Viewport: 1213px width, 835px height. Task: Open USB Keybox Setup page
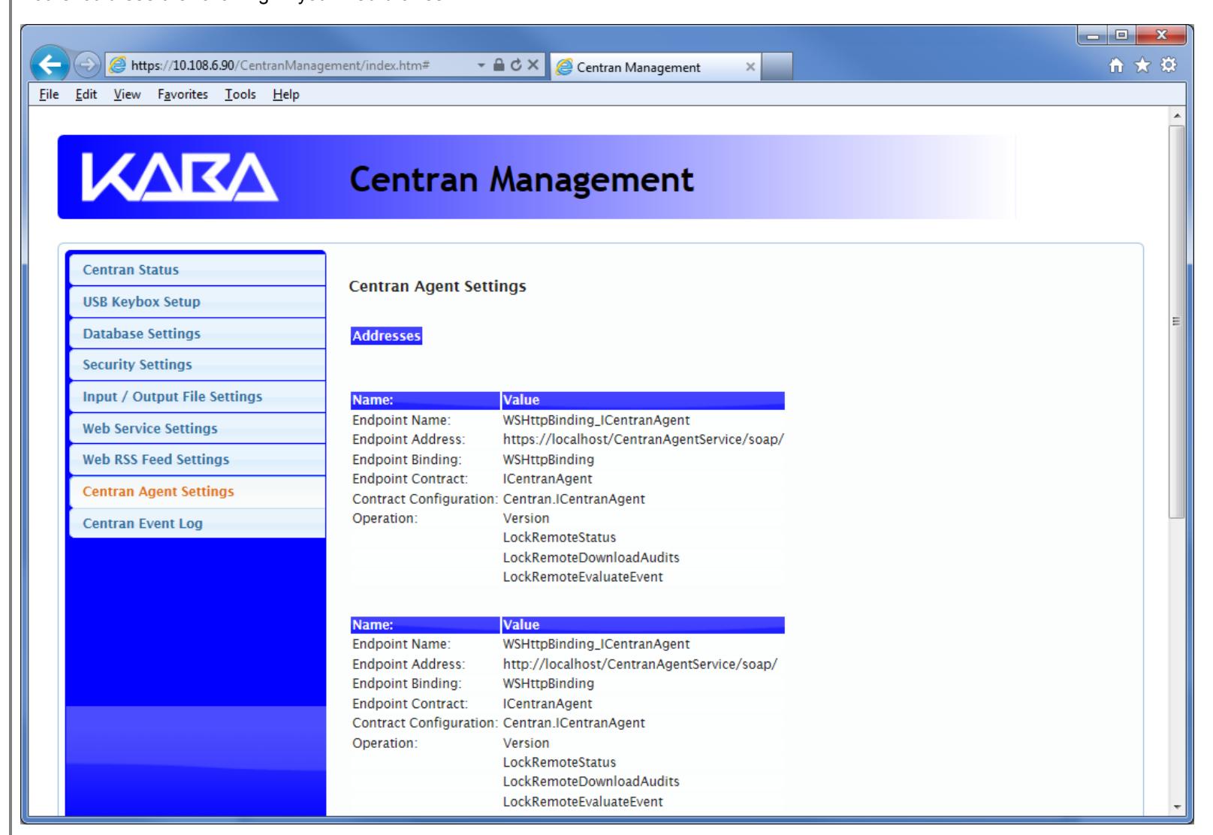click(x=198, y=302)
